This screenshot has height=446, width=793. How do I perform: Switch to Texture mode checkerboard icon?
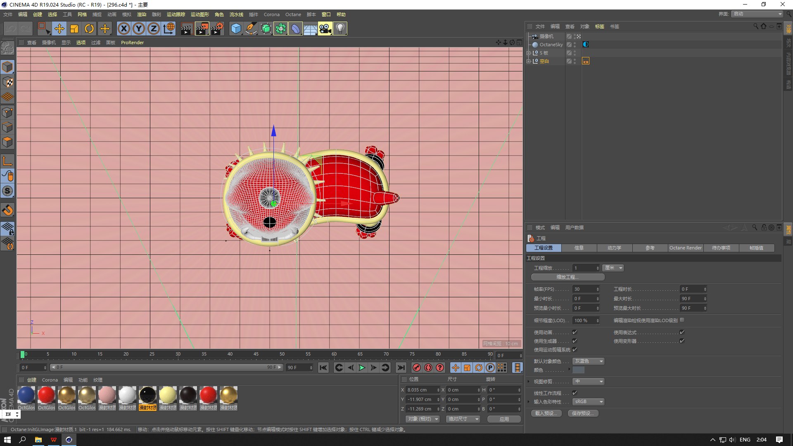point(7,82)
